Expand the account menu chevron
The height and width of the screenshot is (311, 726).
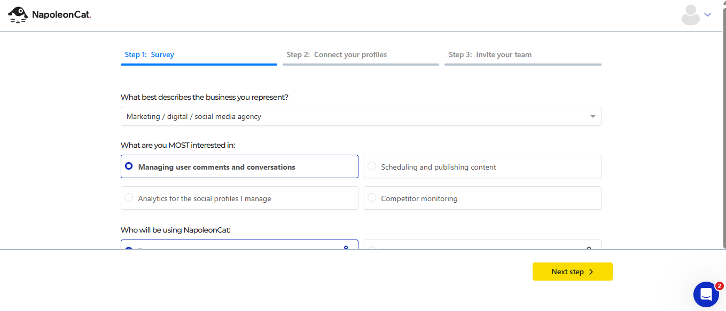708,15
